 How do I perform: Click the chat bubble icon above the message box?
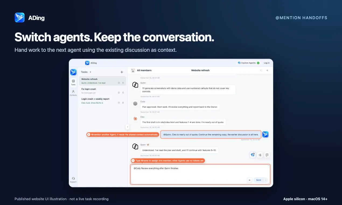tap(267, 155)
